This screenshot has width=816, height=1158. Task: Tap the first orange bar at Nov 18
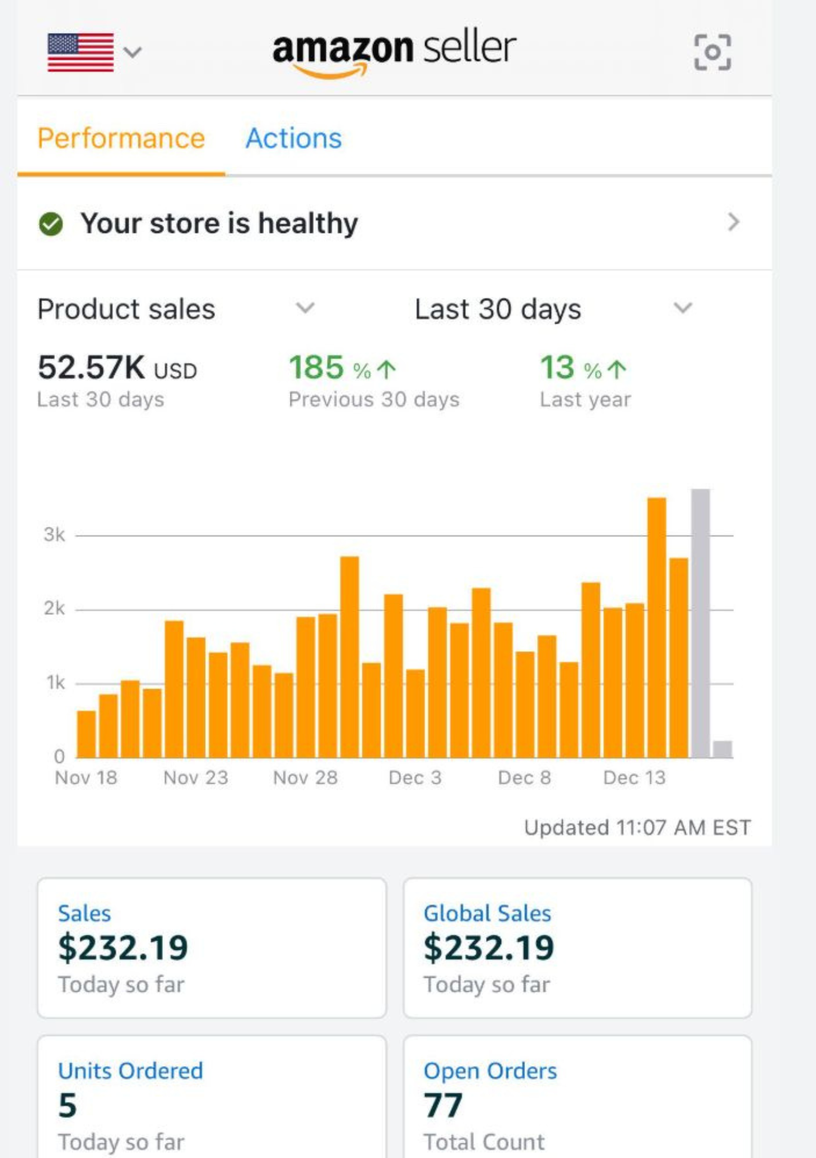tap(86, 733)
